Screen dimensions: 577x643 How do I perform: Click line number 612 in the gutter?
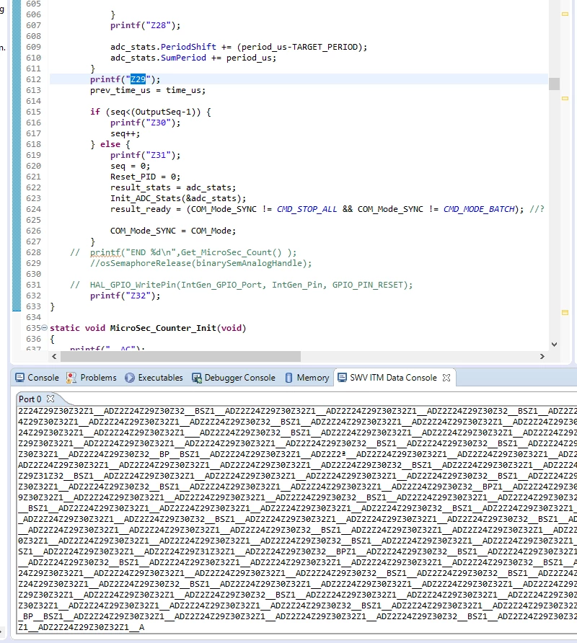point(33,79)
